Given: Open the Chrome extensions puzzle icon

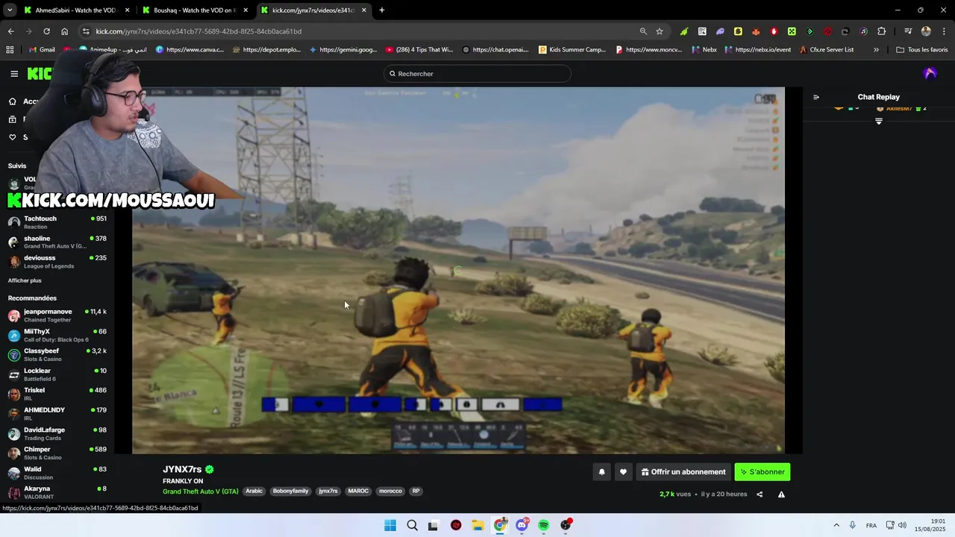Looking at the screenshot, I should (882, 31).
